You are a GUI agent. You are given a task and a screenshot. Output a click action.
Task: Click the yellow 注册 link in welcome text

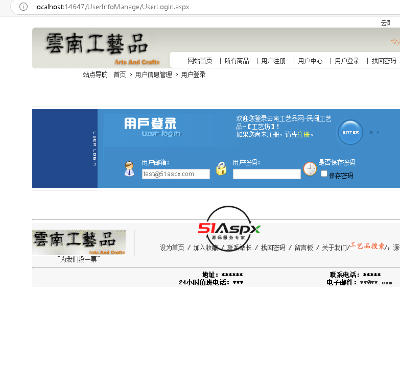tap(304, 135)
